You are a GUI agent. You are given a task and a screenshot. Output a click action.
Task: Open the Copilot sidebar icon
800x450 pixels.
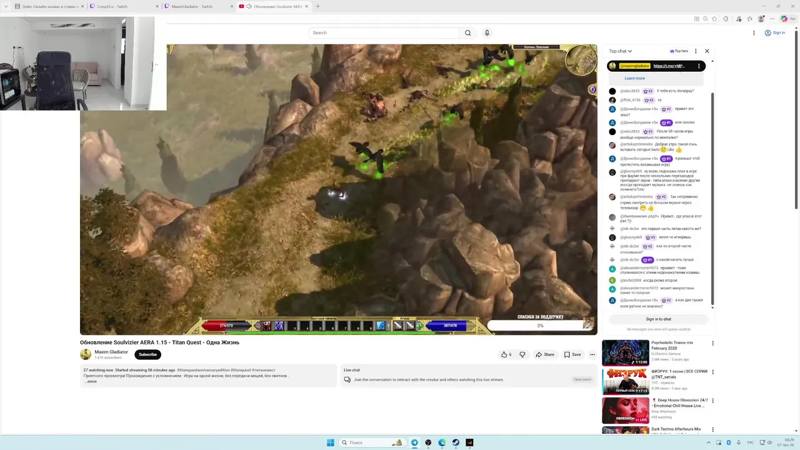[784, 19]
